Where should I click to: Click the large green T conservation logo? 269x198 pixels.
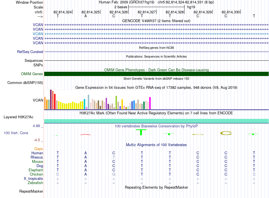141,132
